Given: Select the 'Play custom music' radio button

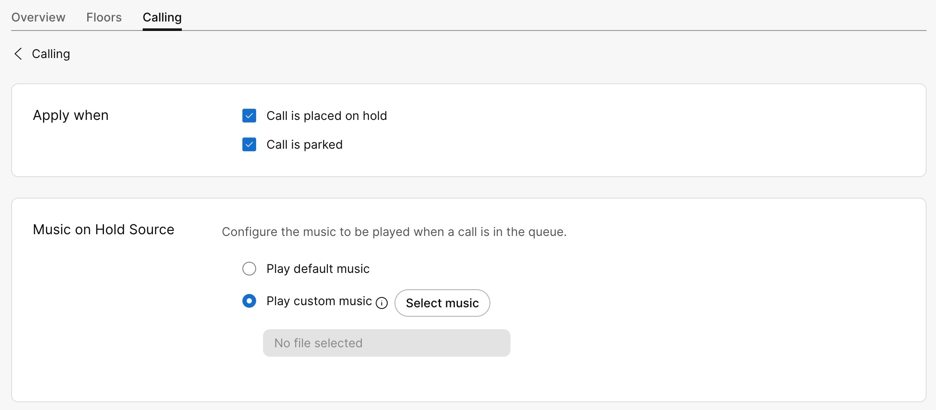Looking at the screenshot, I should [249, 301].
